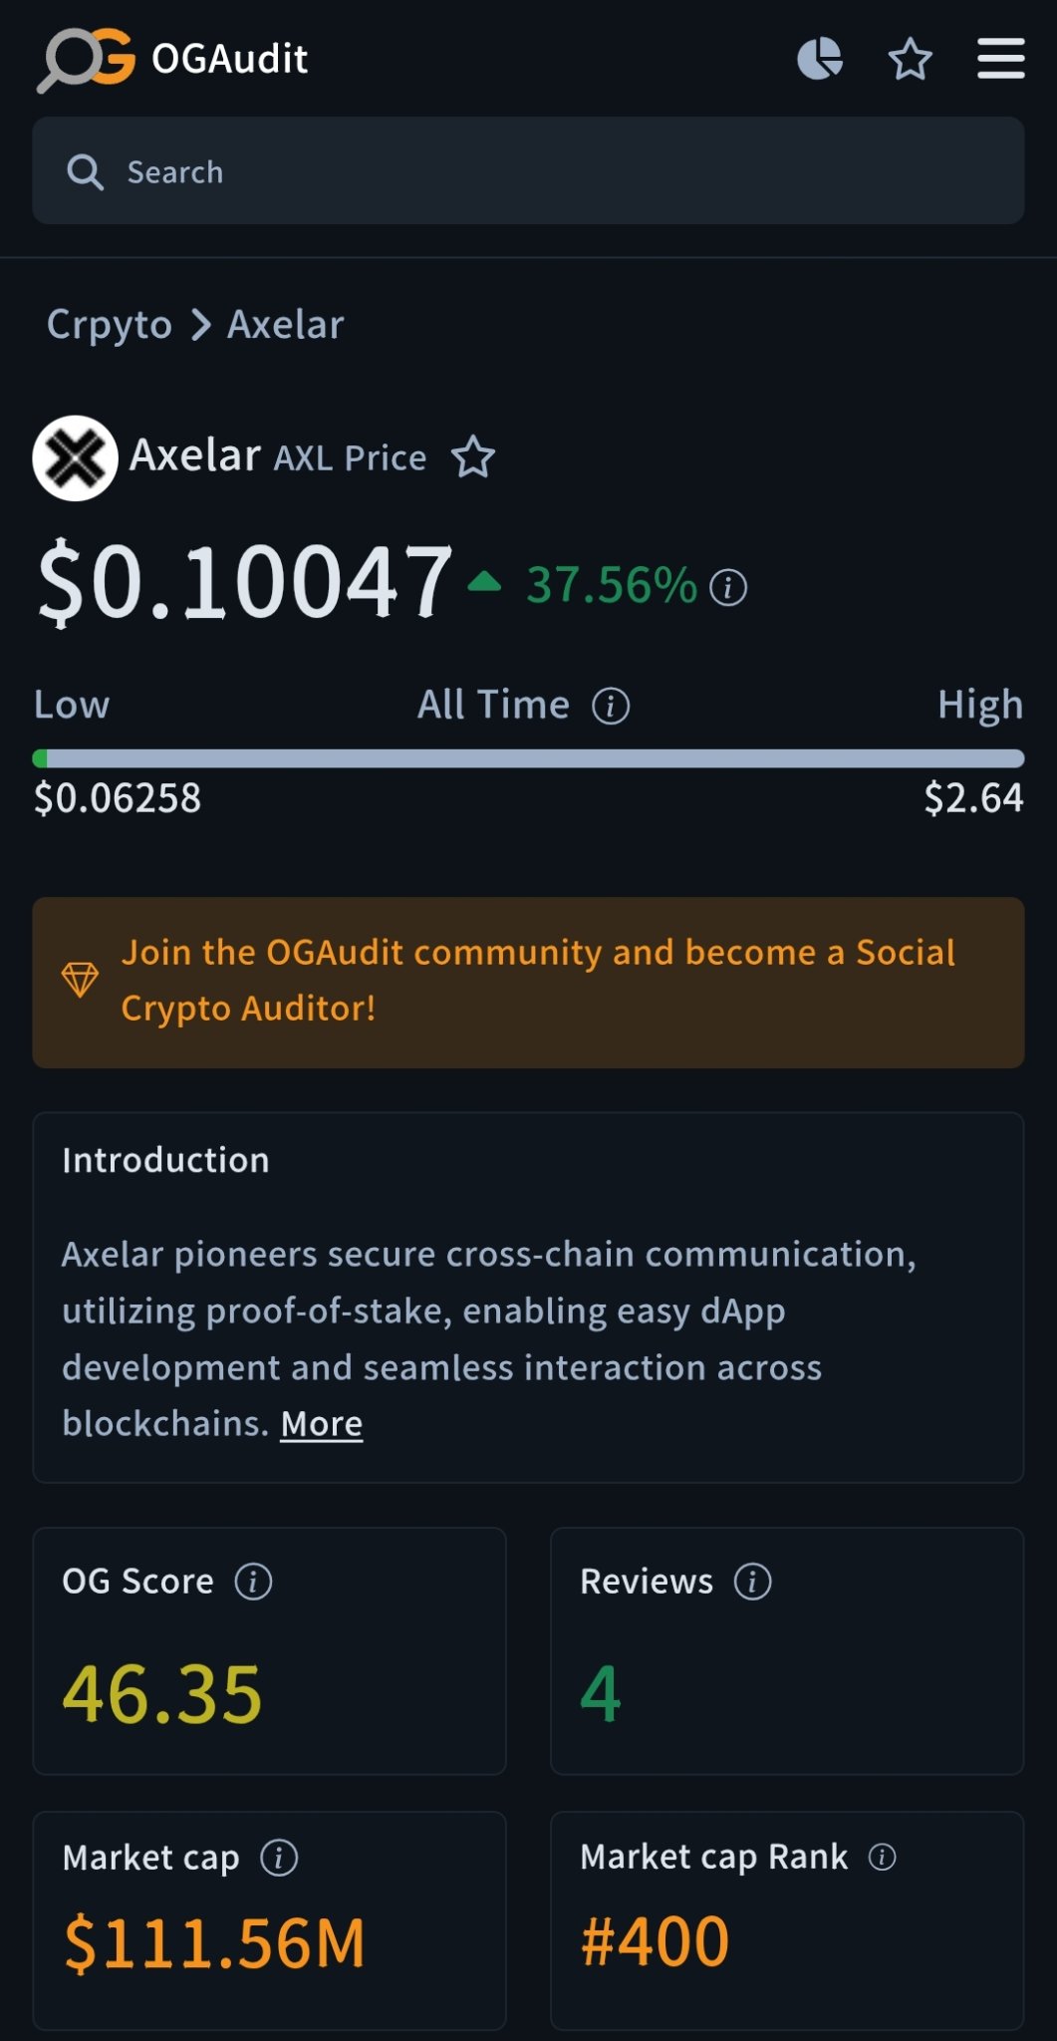
Task: Open the hamburger menu
Action: pos(1000,59)
